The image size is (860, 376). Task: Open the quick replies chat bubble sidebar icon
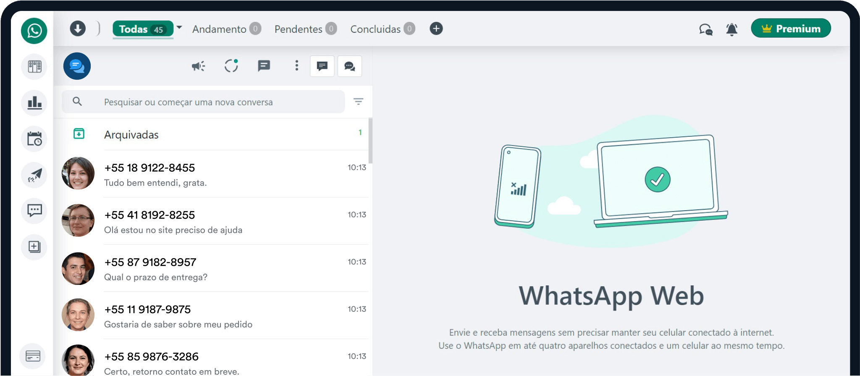click(34, 211)
